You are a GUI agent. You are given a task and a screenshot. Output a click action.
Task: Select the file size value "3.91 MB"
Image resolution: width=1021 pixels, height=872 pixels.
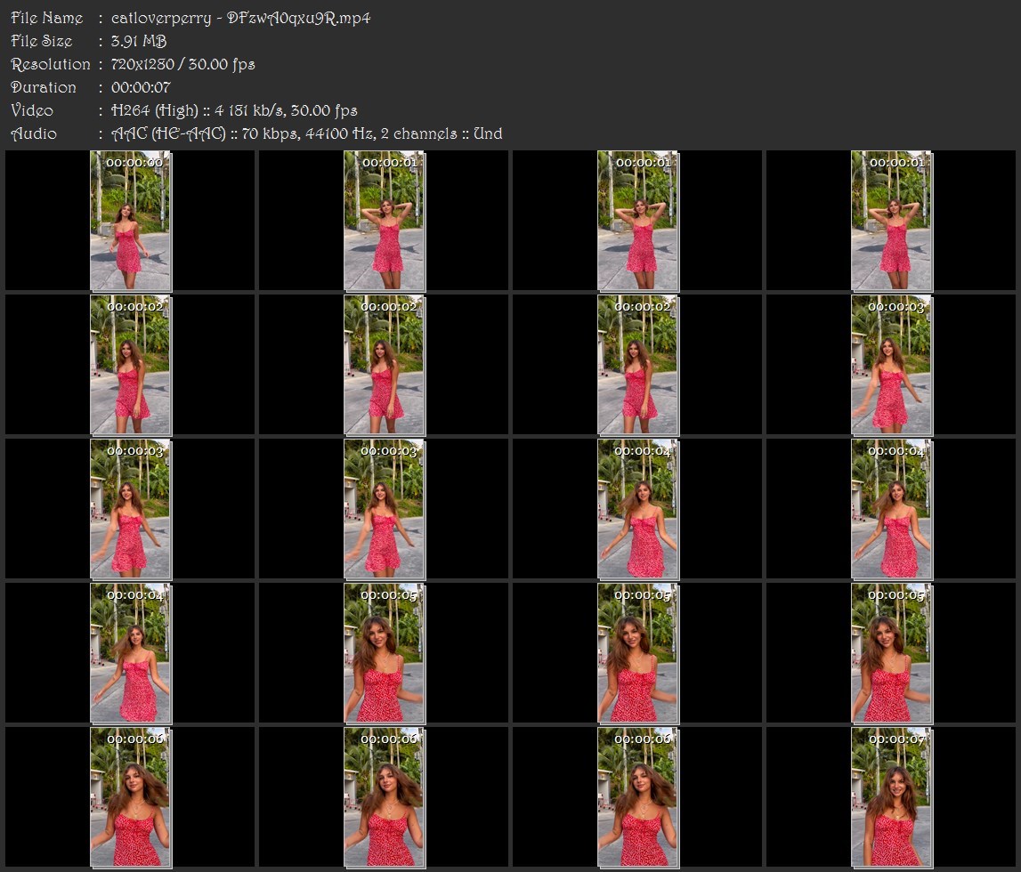pos(139,41)
